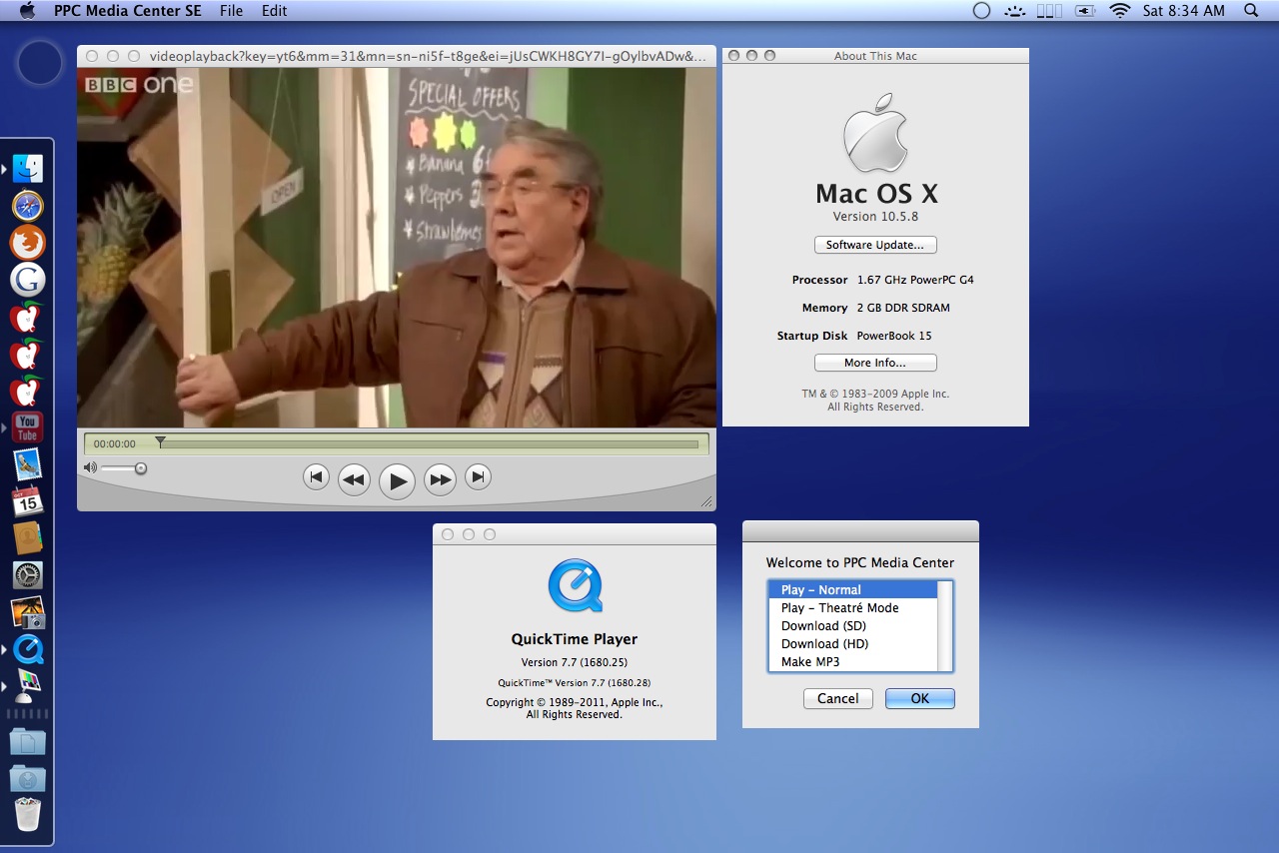This screenshot has height=853, width=1279.
Task: Click the three-bar status icon in menu bar
Action: tap(1049, 11)
